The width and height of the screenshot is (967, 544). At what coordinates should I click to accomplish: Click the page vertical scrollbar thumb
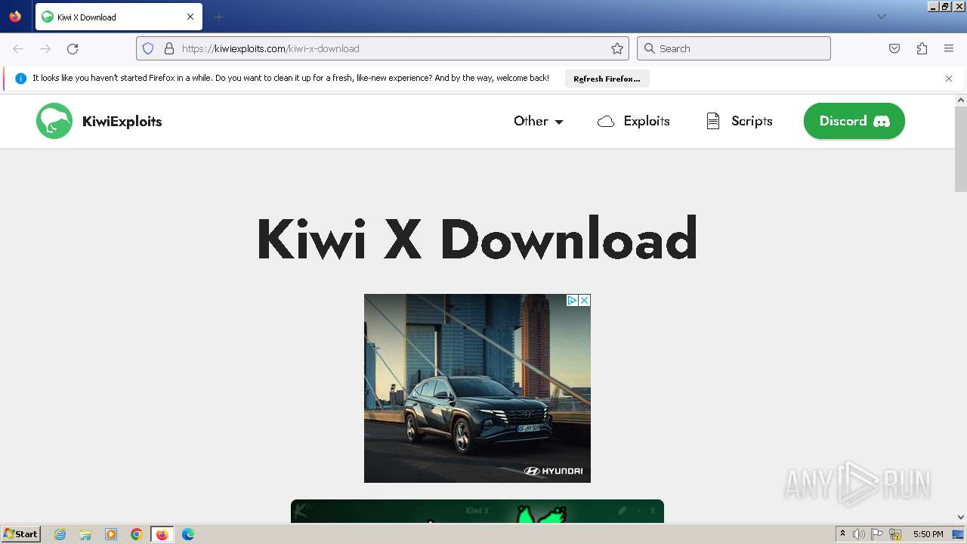[x=961, y=149]
